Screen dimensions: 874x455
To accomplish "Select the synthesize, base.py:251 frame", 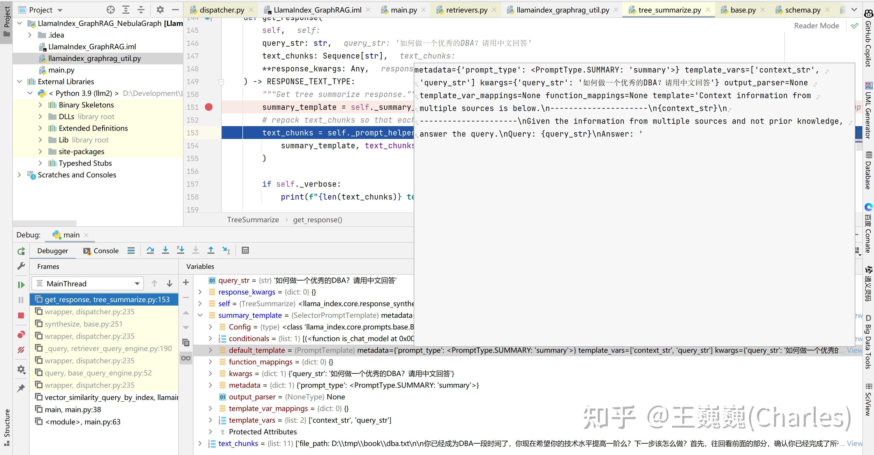I will point(83,324).
